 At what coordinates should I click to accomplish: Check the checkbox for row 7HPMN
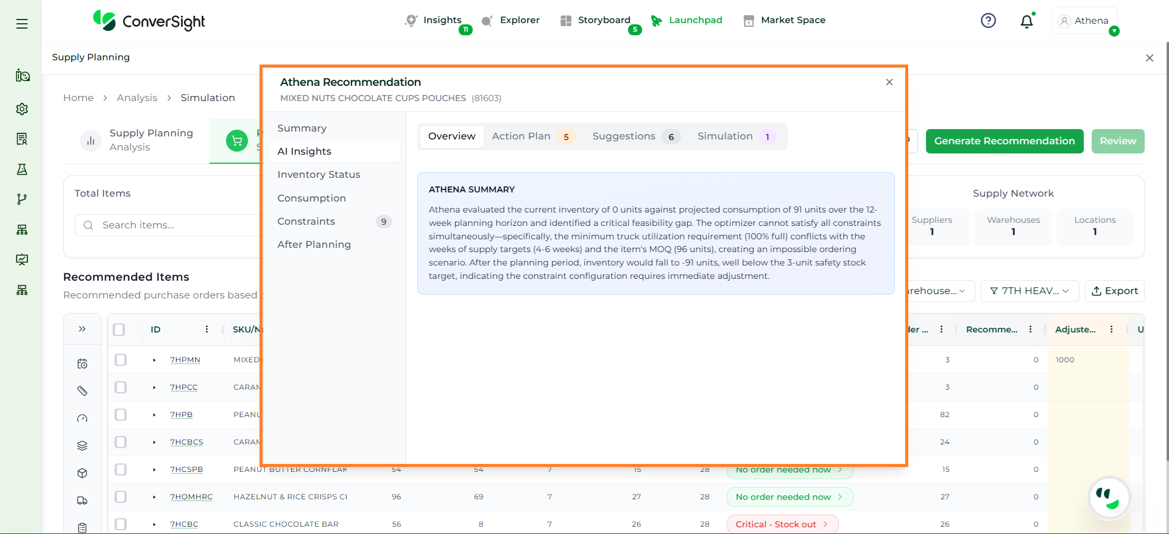pyautogui.click(x=121, y=360)
